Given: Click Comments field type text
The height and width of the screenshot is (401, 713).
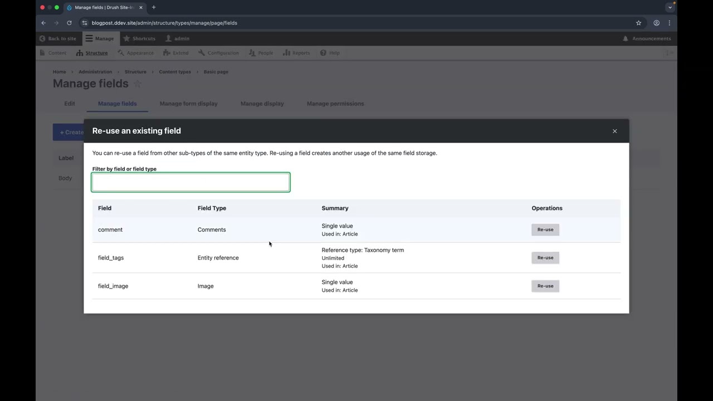Looking at the screenshot, I should click(212, 229).
